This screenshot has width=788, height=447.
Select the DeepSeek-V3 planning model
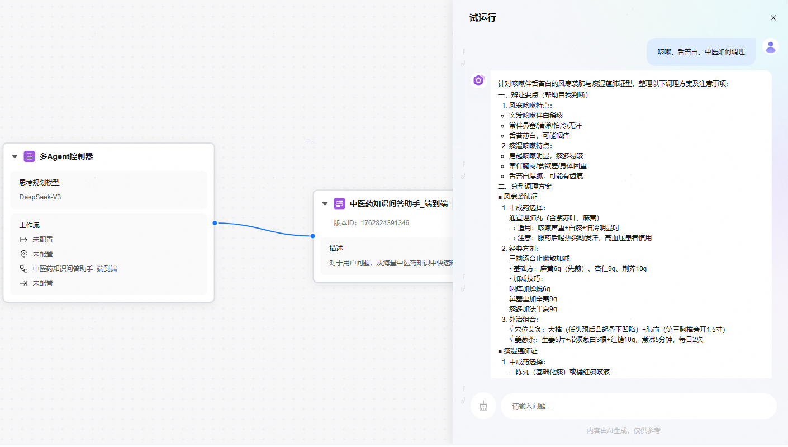(x=40, y=197)
